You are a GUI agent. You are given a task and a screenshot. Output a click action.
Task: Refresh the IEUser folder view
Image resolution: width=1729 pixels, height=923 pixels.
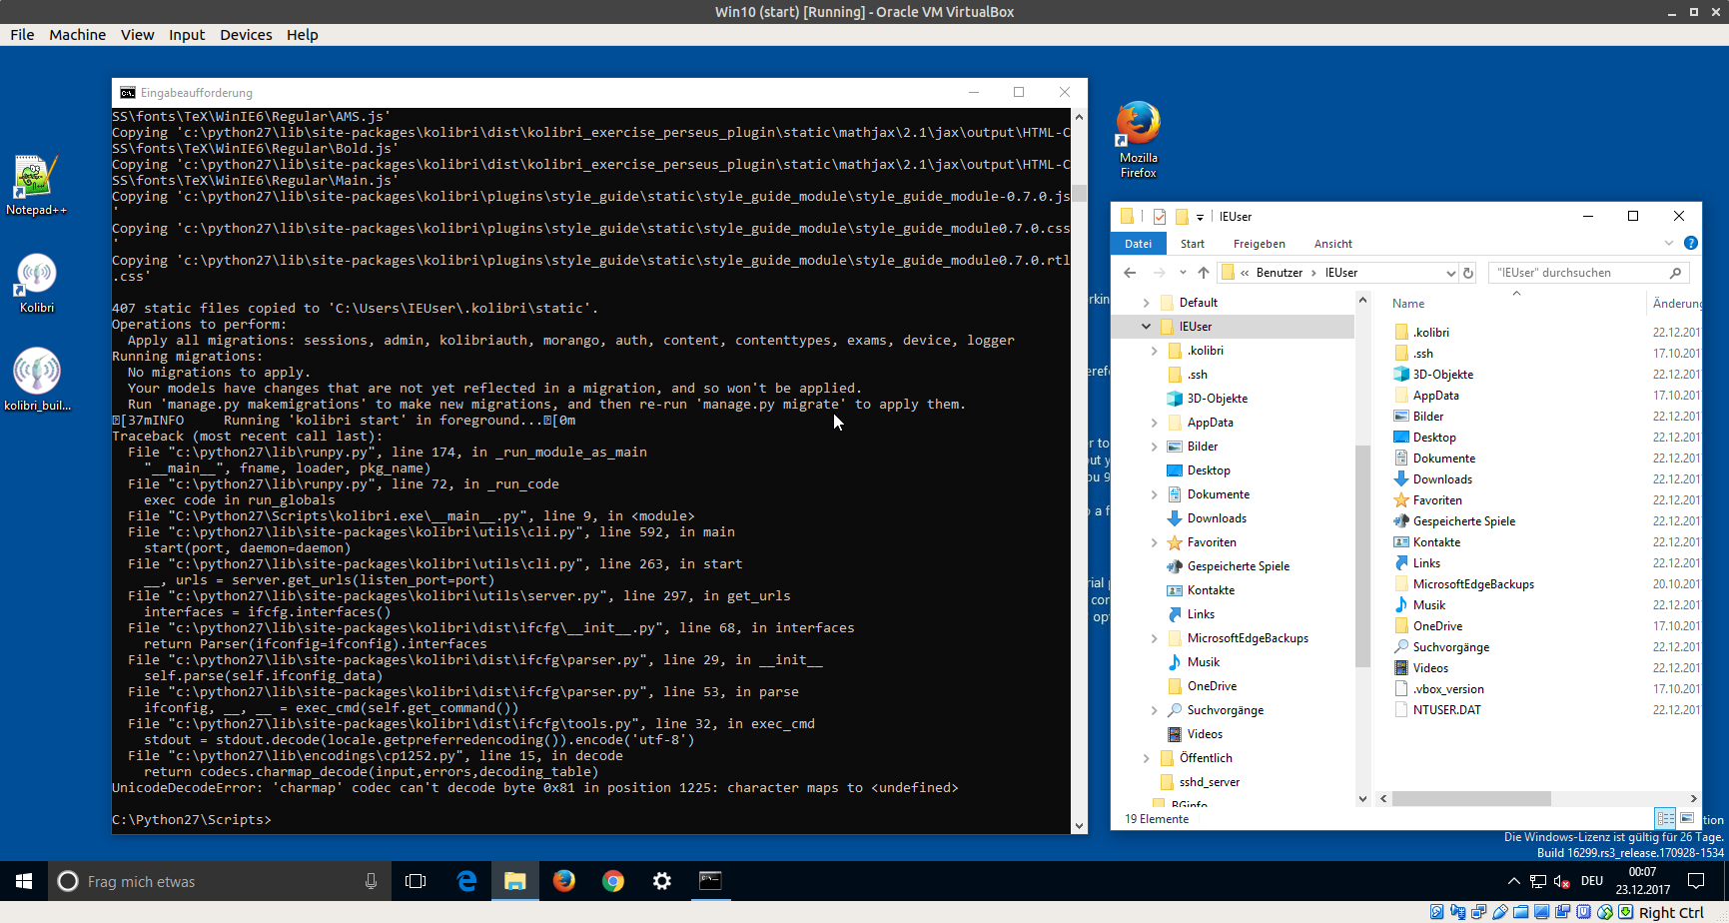point(1467,272)
